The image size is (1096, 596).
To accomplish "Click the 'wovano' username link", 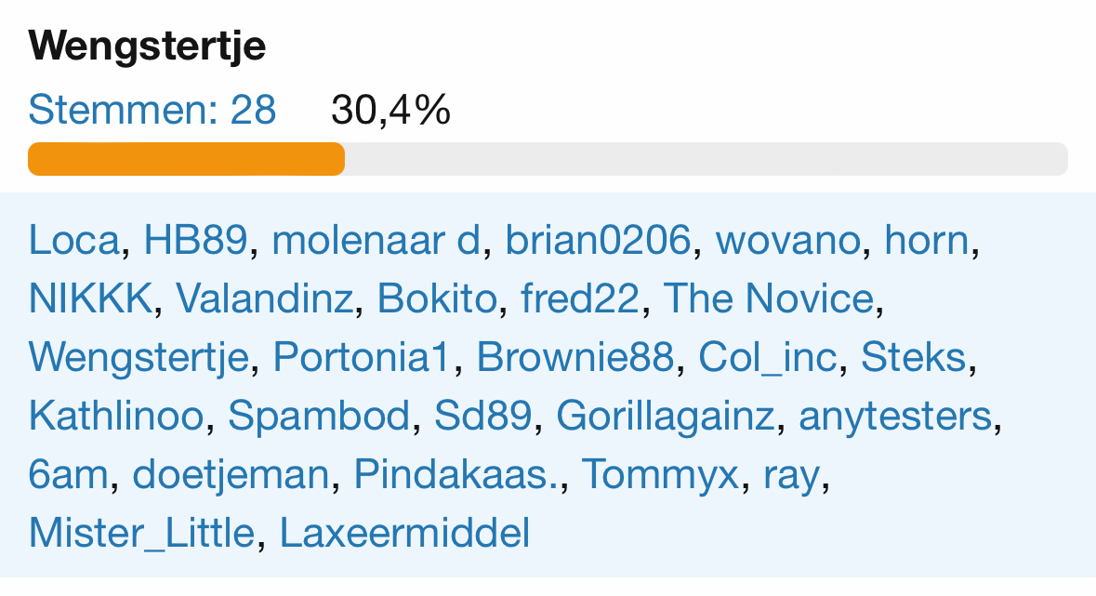I will (x=788, y=240).
